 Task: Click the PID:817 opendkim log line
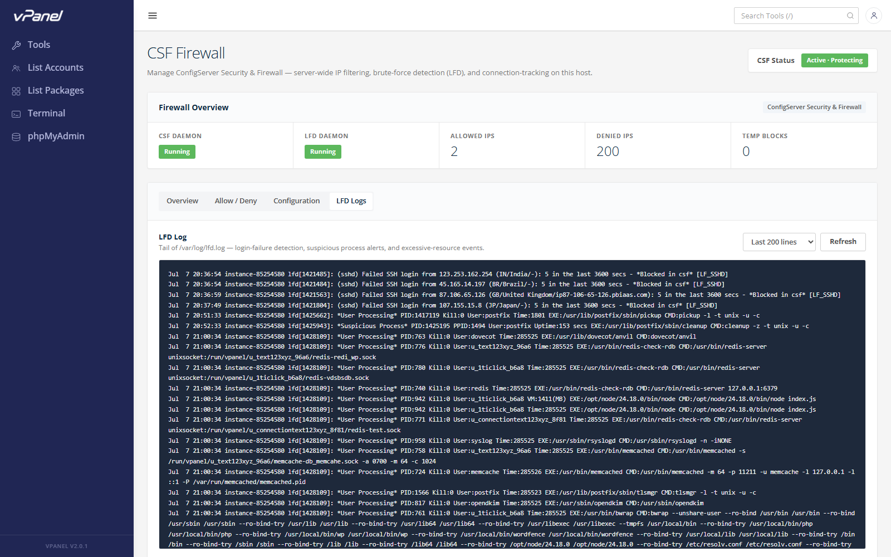435,503
